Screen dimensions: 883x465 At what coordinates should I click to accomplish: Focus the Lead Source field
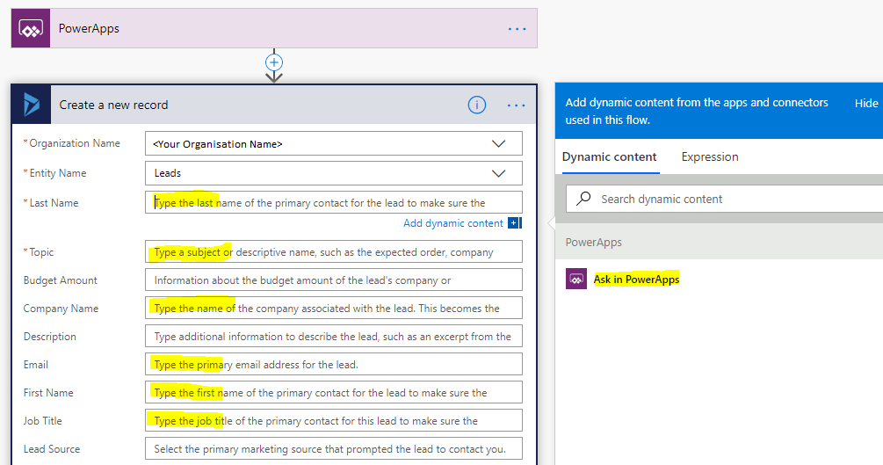point(333,449)
